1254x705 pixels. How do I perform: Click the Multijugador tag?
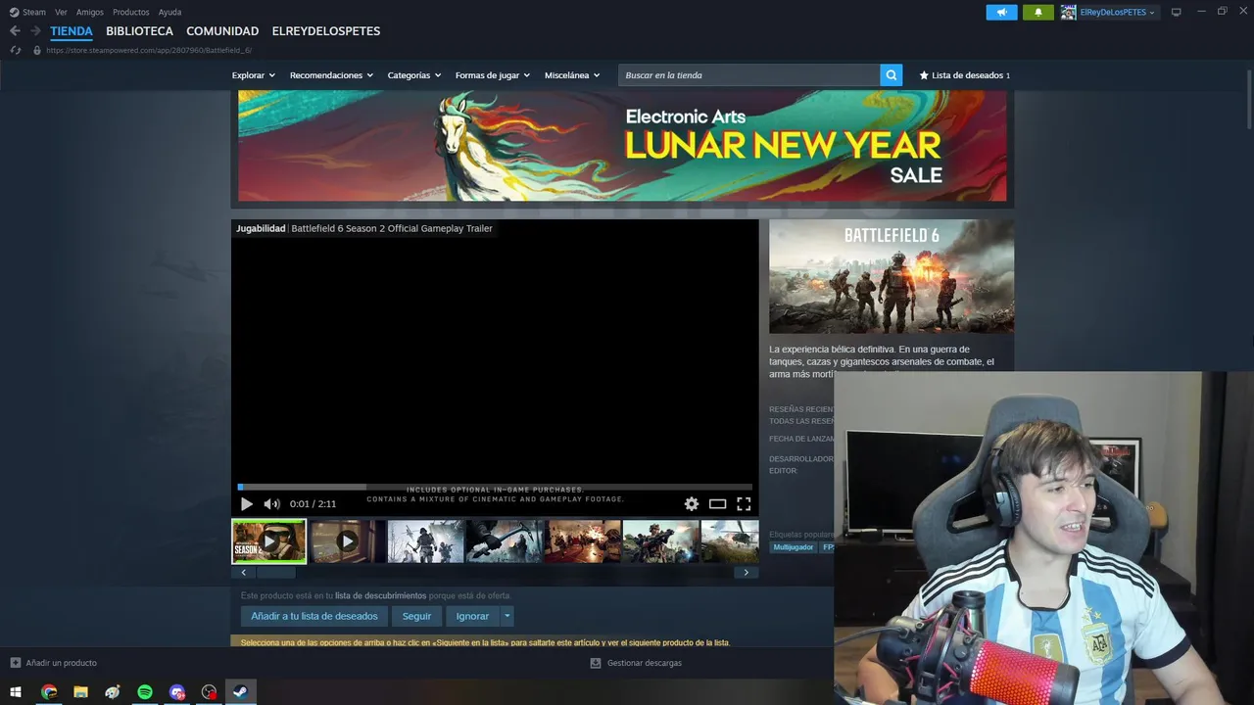[794, 547]
